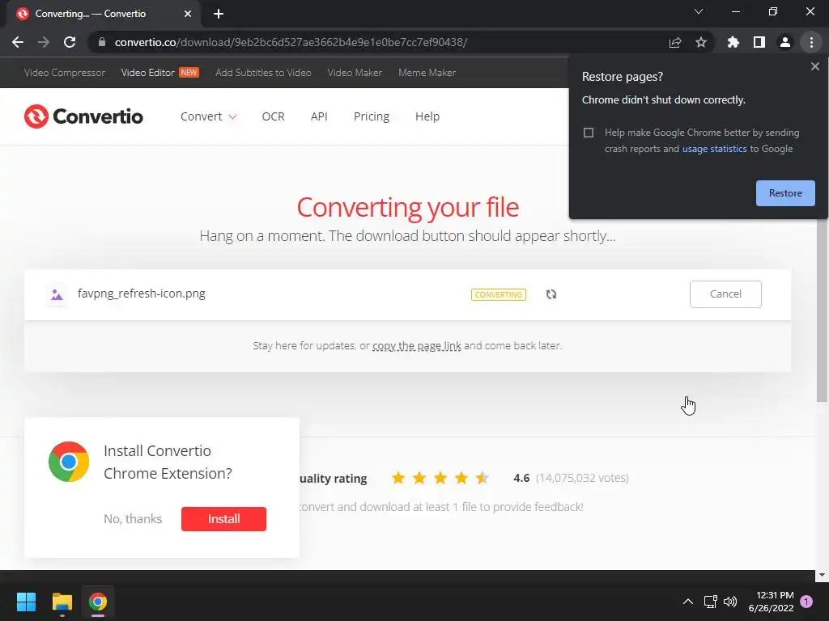Open the Video Maker link
Viewport: 829px width, 621px height.
coord(355,72)
